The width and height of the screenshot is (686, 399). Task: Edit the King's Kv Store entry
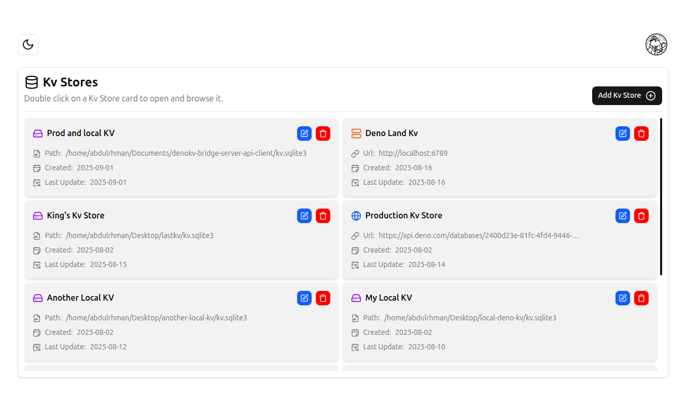[304, 216]
